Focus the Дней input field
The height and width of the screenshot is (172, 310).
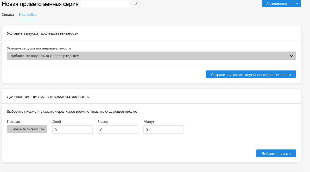72,130
